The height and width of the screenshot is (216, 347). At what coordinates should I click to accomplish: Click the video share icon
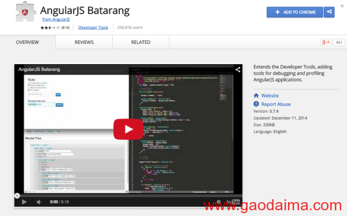238,70
